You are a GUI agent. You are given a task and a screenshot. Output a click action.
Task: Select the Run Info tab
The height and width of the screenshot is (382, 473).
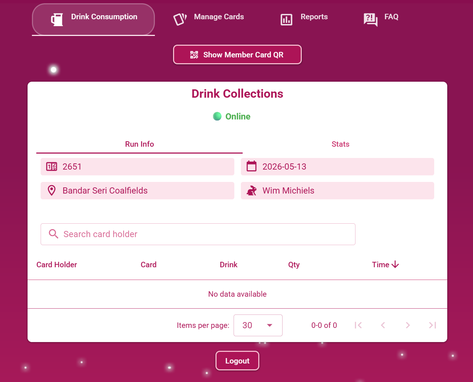coord(140,144)
